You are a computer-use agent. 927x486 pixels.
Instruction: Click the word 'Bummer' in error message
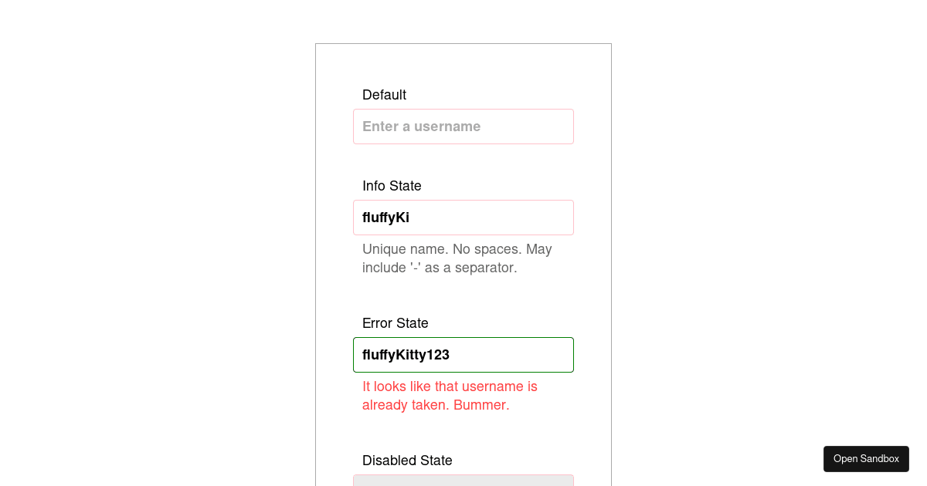(x=480, y=404)
